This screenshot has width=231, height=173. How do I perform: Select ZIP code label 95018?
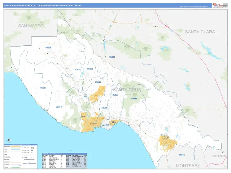(x=90, y=69)
